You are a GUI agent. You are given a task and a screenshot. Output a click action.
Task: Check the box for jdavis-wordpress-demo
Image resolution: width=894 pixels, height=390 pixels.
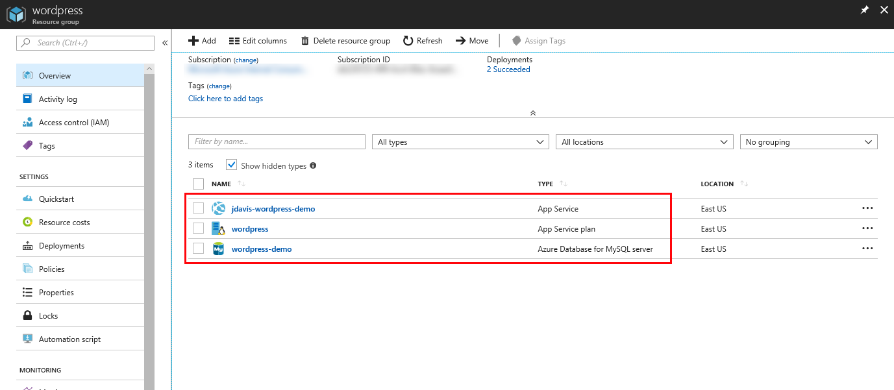199,208
